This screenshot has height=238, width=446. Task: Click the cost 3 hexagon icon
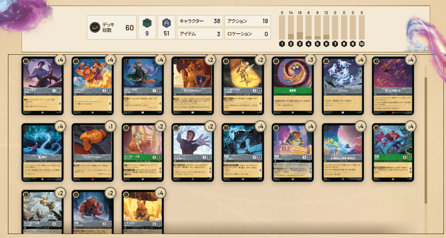[x=300, y=44]
